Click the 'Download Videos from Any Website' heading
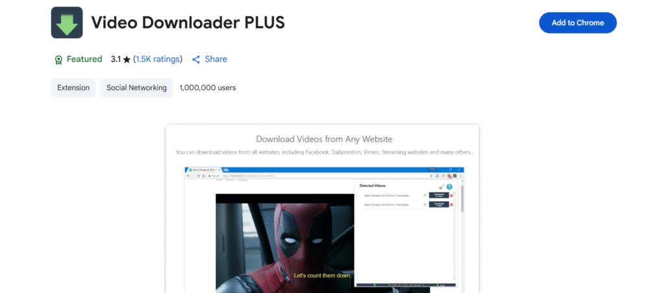The image size is (665, 293). (x=324, y=139)
